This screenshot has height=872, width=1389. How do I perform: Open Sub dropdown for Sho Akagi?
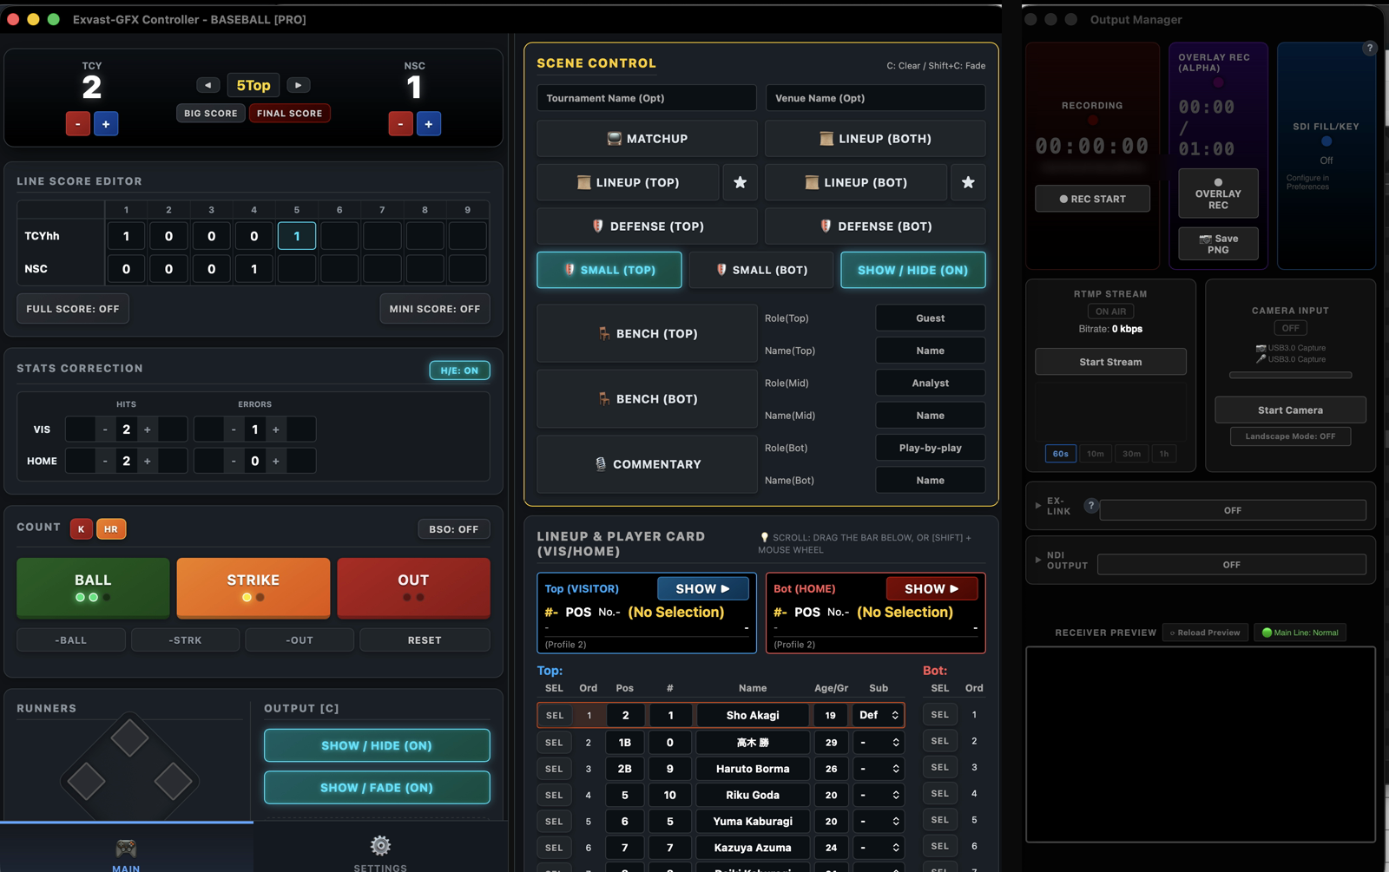click(879, 715)
